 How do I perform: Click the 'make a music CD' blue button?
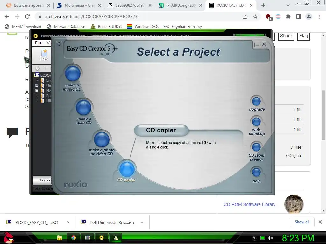click(x=73, y=73)
